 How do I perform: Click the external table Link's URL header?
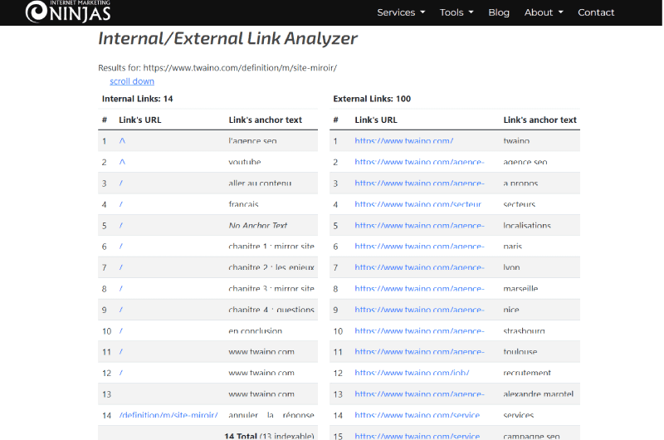click(x=376, y=120)
